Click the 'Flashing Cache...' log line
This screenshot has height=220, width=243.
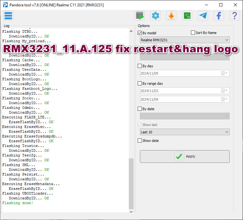point(21,60)
